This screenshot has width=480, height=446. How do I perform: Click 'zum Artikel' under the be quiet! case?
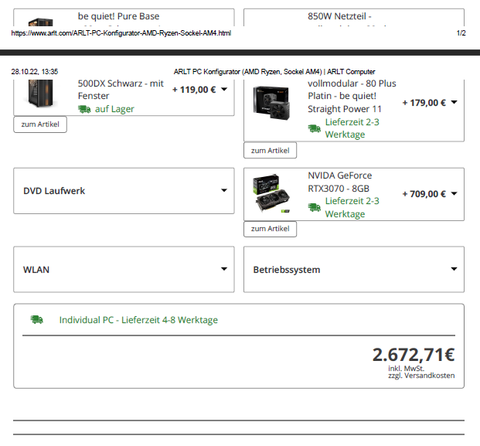(x=40, y=124)
